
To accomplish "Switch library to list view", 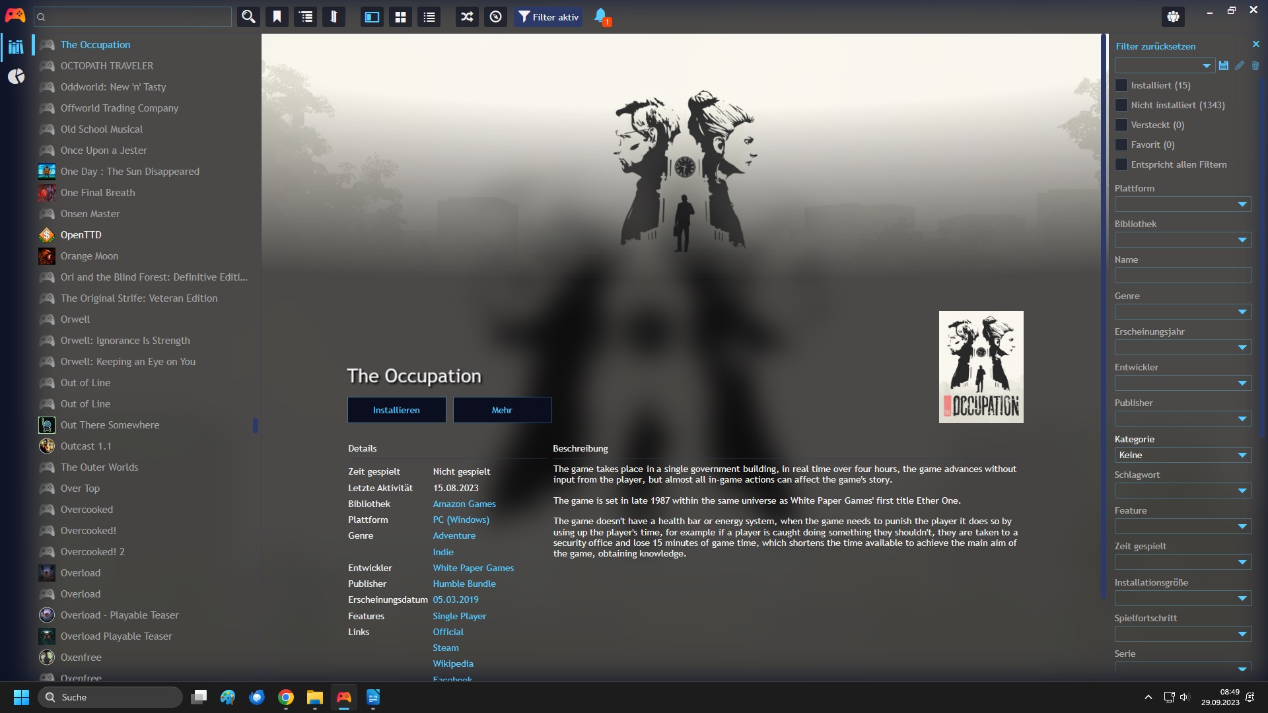I will click(x=429, y=17).
